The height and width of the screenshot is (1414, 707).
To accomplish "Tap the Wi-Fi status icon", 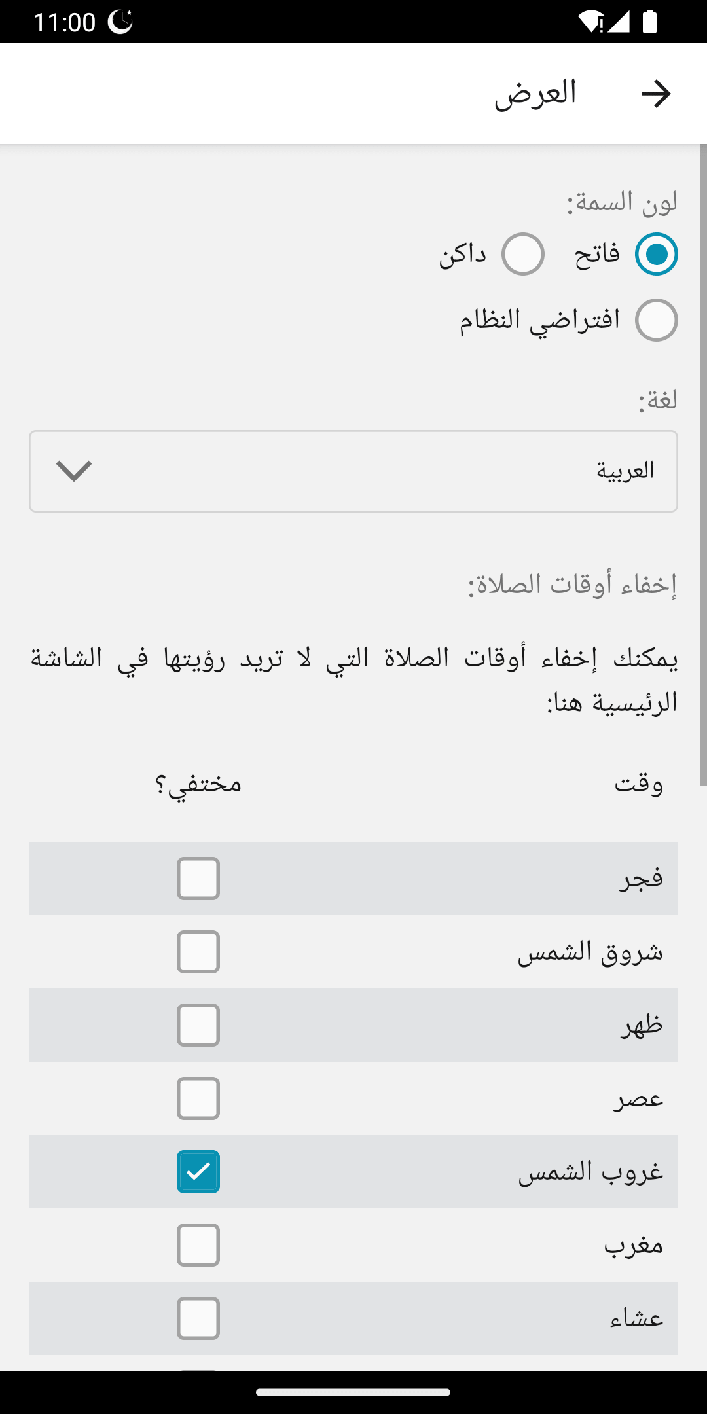I will [x=591, y=22].
